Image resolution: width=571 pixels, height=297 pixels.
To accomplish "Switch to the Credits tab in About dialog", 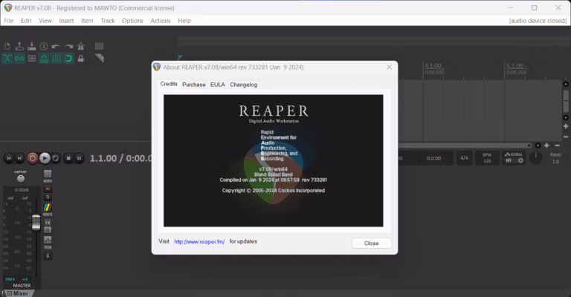I will (169, 84).
